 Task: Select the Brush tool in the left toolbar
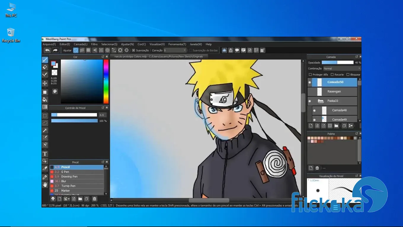[x=45, y=60]
